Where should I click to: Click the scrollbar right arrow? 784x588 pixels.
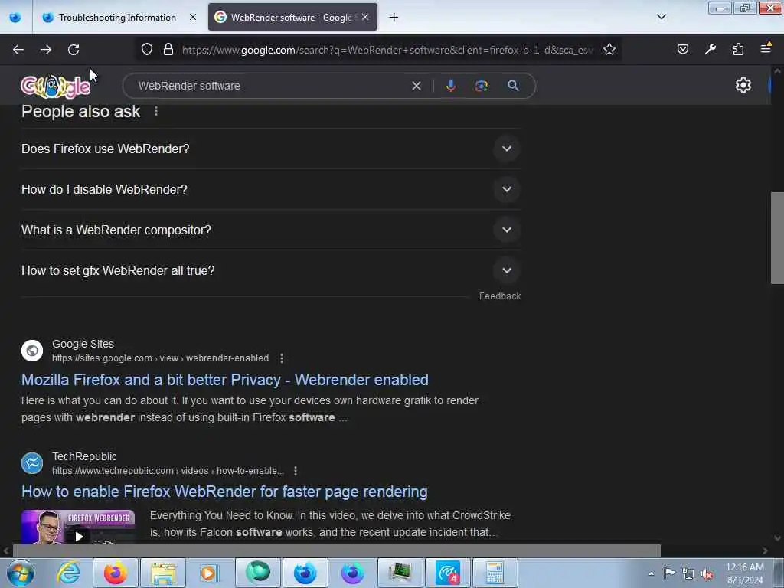765,551
